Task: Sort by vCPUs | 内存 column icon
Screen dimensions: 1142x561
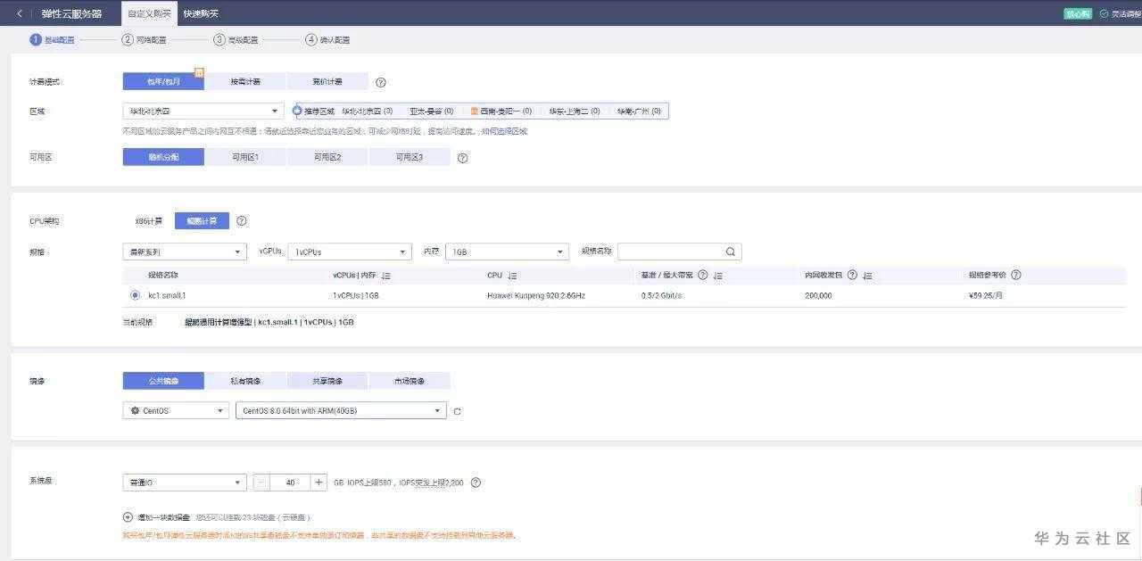Action: pos(386,276)
